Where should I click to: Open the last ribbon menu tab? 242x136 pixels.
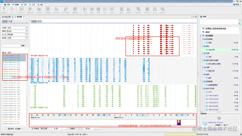(40, 5)
